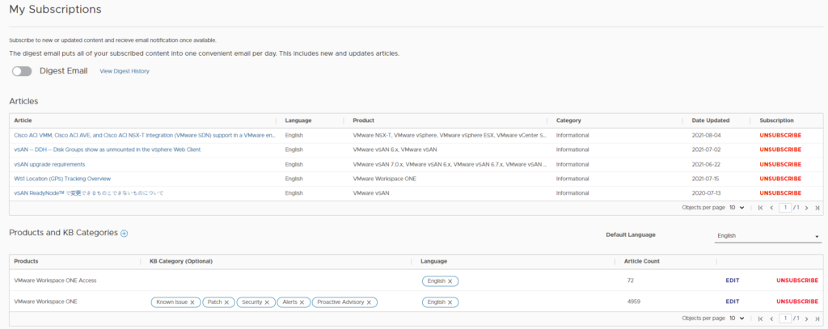Unsubscribe from Cisco ACI VMM article
Image resolution: width=828 pixels, height=329 pixels.
(x=780, y=135)
